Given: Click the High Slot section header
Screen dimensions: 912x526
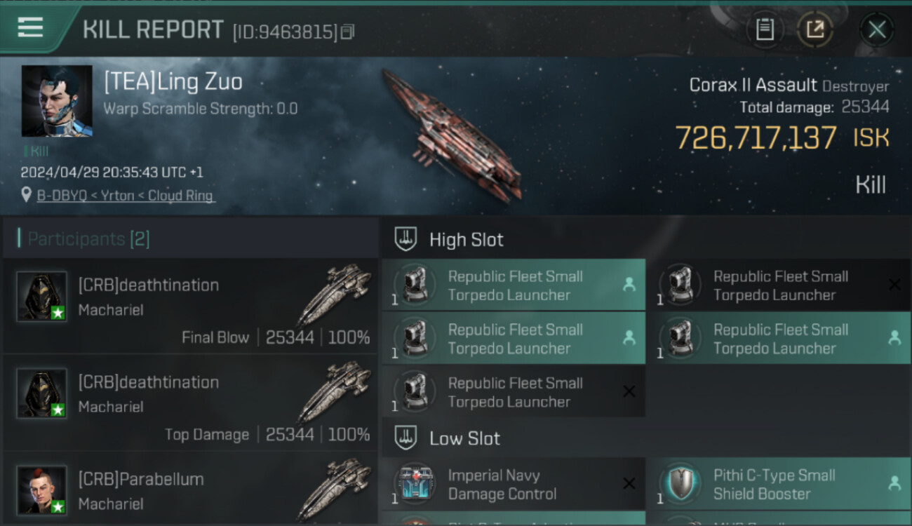Looking at the screenshot, I should click(x=466, y=240).
